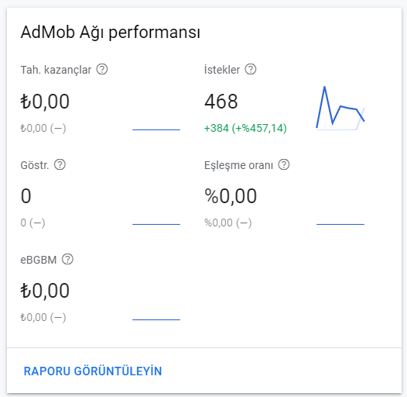Select the large %0,00 match rate value
407x397 pixels.
click(x=231, y=196)
